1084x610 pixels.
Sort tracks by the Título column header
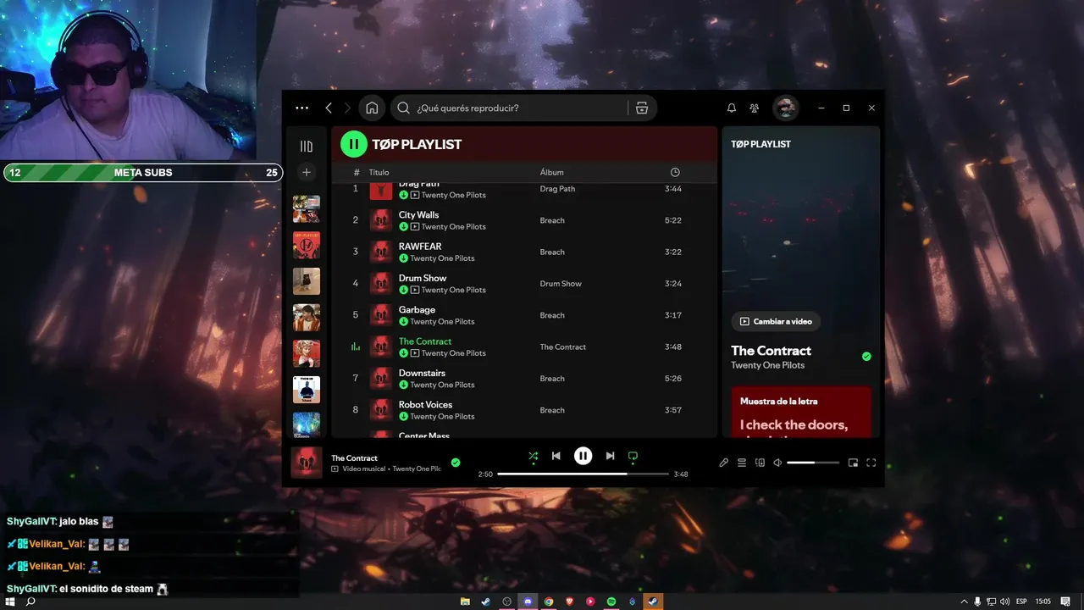tap(379, 172)
